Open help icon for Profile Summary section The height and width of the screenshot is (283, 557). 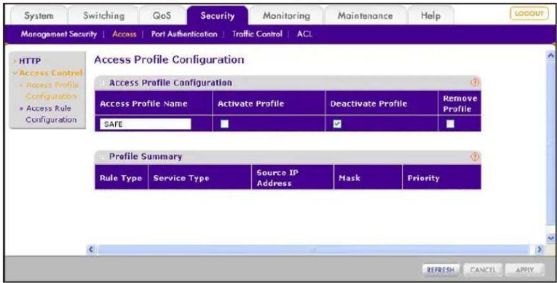pos(475,156)
